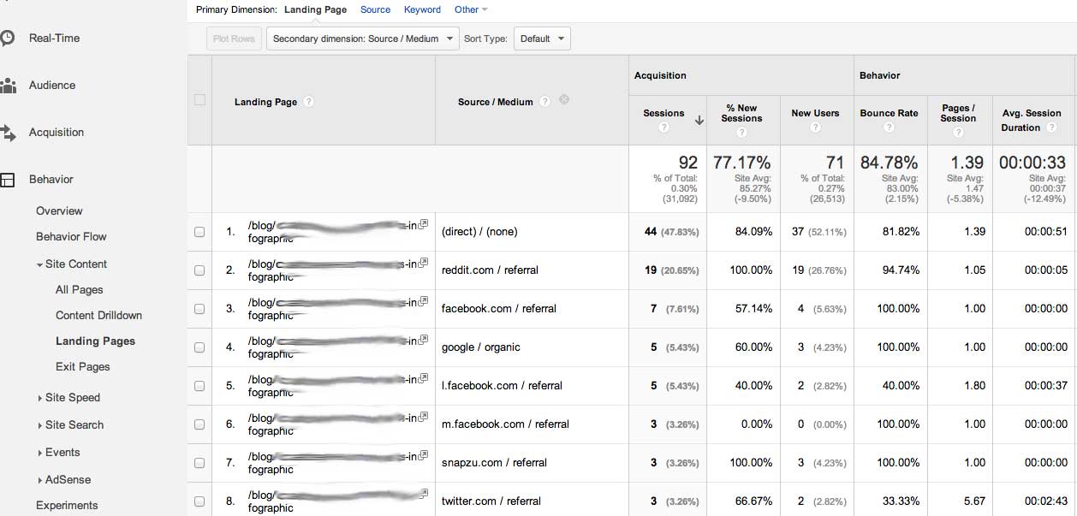Toggle the select-all checkbox in table header

tap(199, 100)
